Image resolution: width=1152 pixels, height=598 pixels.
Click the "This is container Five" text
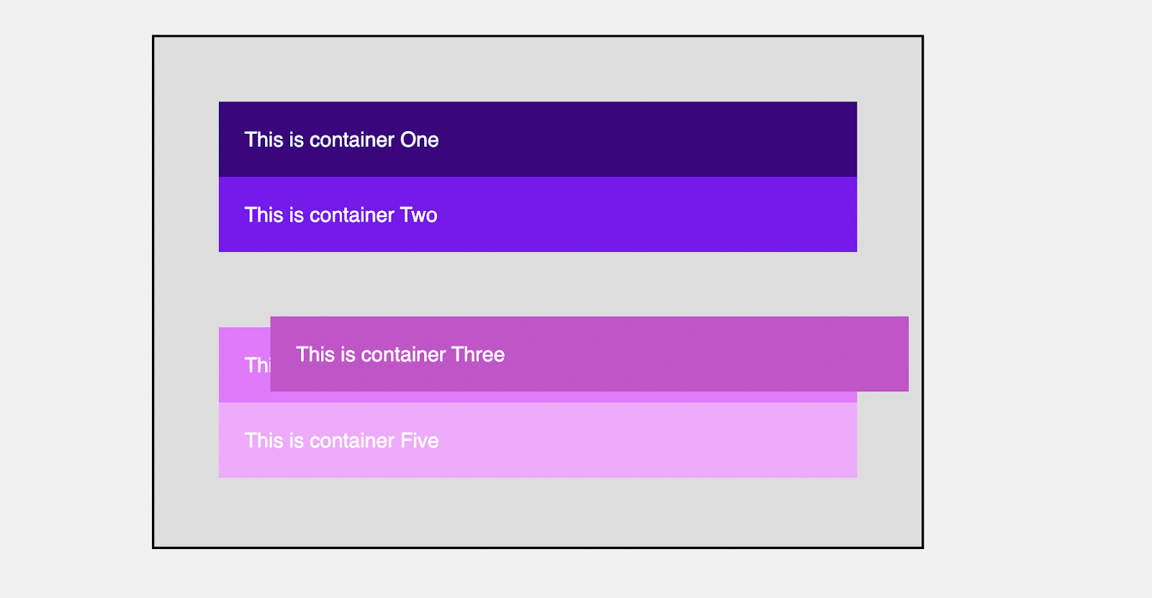tap(341, 441)
